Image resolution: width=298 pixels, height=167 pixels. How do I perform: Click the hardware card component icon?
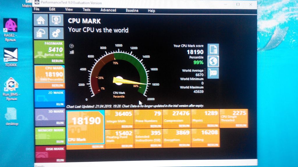tap(213, 73)
